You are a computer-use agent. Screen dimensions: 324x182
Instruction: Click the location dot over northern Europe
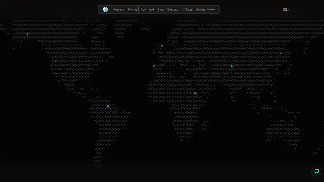click(162, 45)
